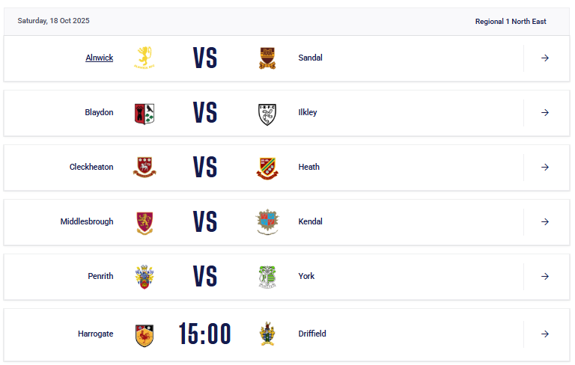Click the Middlesbrough club crest
Image resolution: width=575 pixels, height=365 pixels.
(x=144, y=222)
